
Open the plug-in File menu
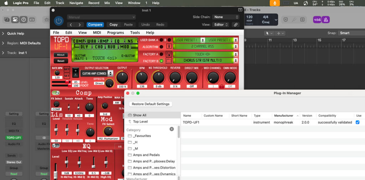(56, 33)
